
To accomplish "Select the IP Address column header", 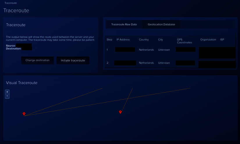I will (x=123, y=40).
